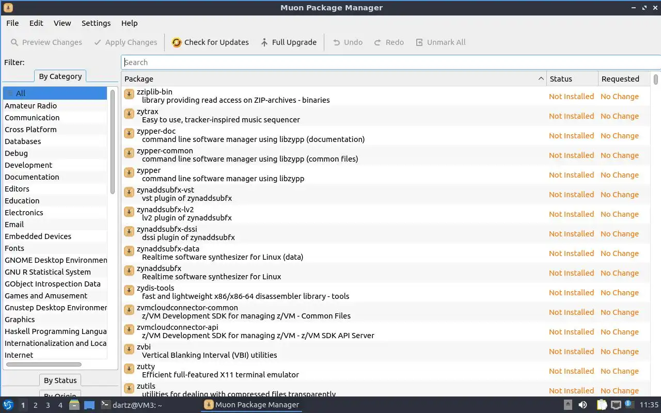
Task: Select the zypper package row
Action: click(386, 174)
